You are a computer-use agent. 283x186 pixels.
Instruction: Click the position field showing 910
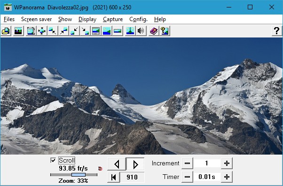[x=132, y=177]
